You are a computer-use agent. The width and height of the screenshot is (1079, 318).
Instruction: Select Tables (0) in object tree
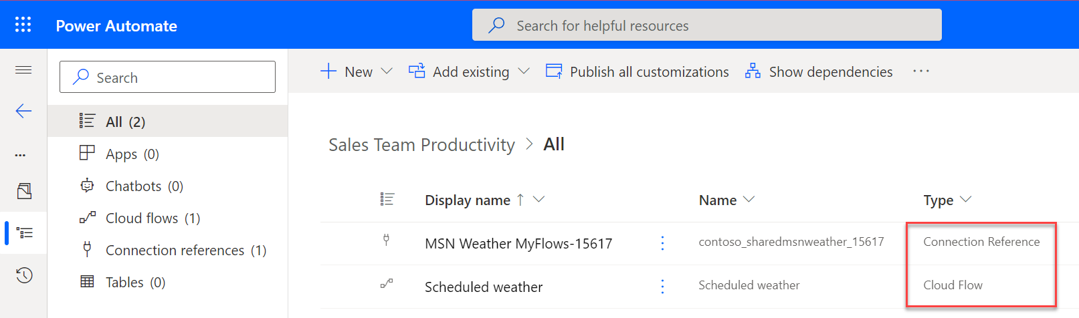(x=167, y=282)
